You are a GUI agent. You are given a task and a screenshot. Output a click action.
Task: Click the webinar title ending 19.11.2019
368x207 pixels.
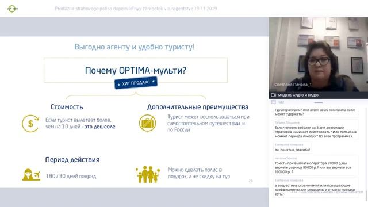coord(136,9)
